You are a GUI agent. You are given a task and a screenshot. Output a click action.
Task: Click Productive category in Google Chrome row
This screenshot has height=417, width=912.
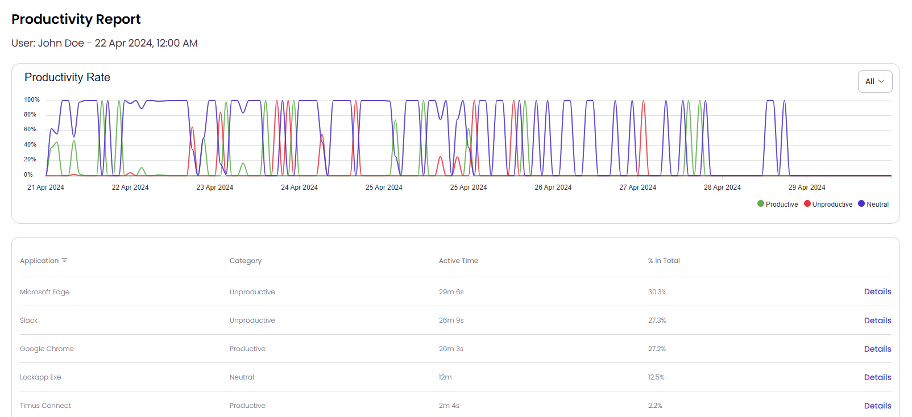(x=247, y=349)
